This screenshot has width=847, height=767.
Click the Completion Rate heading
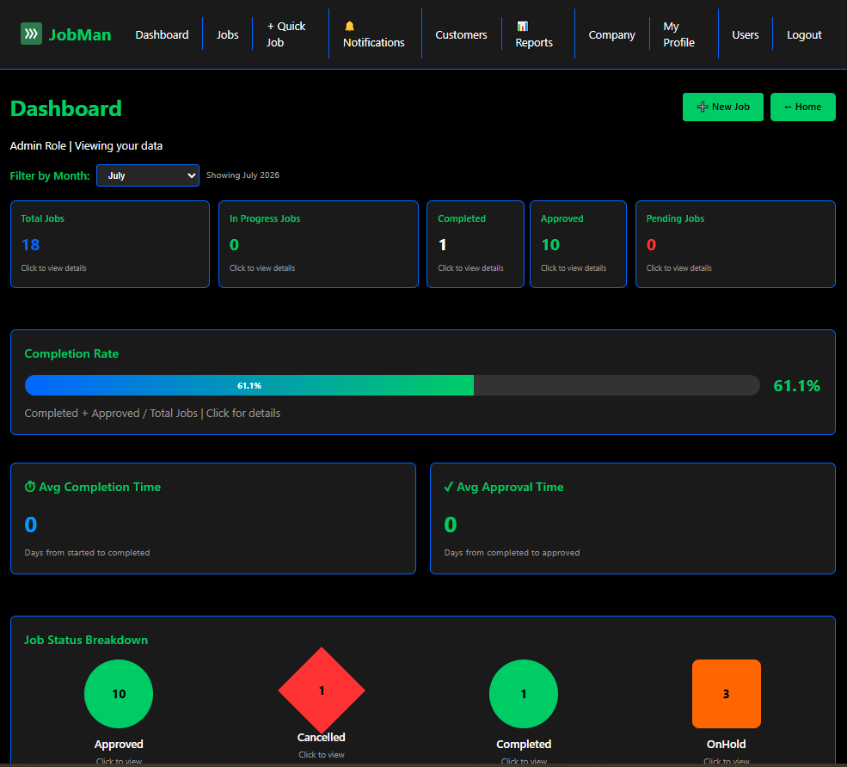71,353
